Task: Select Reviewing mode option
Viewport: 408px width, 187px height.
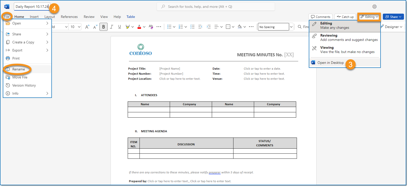Action: [345, 38]
